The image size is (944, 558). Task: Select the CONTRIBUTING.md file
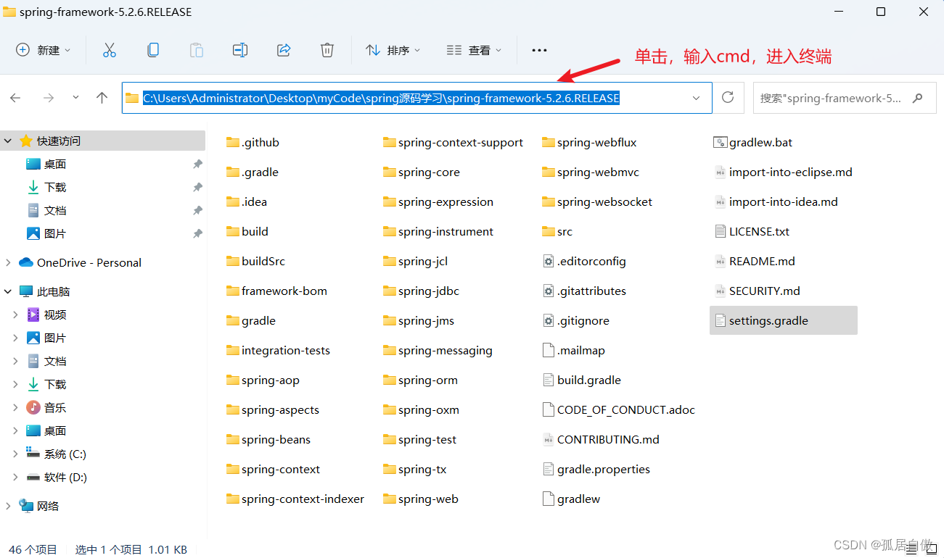601,439
